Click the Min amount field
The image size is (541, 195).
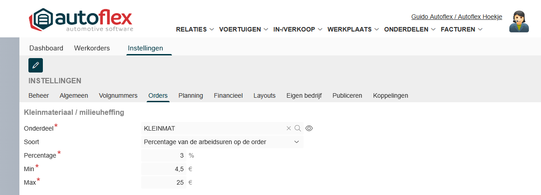coord(163,169)
